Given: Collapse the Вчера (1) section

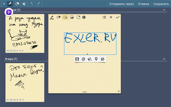Looking at the screenshot, I should point(164,59).
